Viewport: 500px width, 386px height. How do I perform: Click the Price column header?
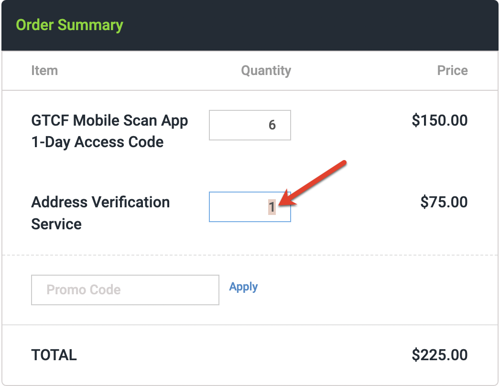click(452, 70)
